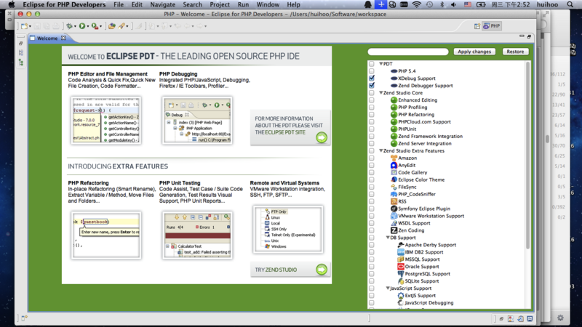582x327 pixels.
Task: Check the PHPUnit checkbox
Action: (372, 129)
